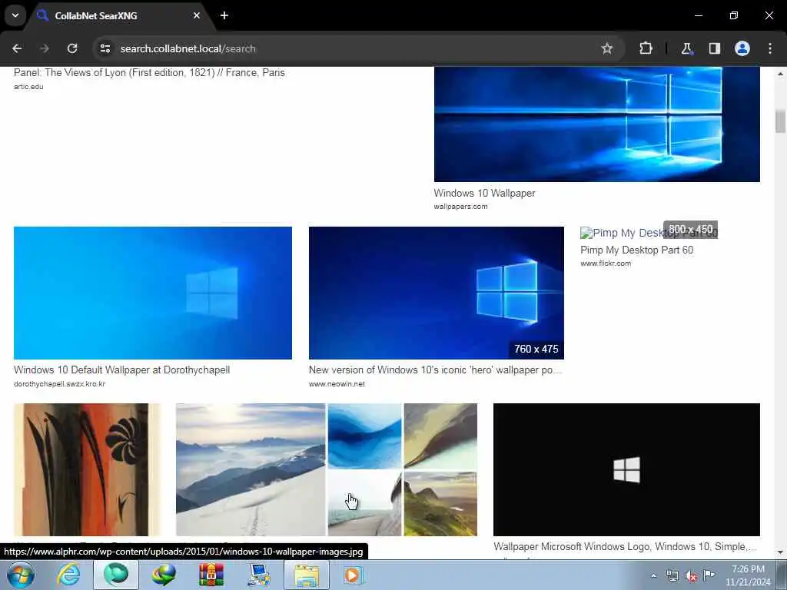Open the Windows 10 Default Wallpaper thumbnail
Image resolution: width=787 pixels, height=590 pixels.
pyautogui.click(x=153, y=293)
